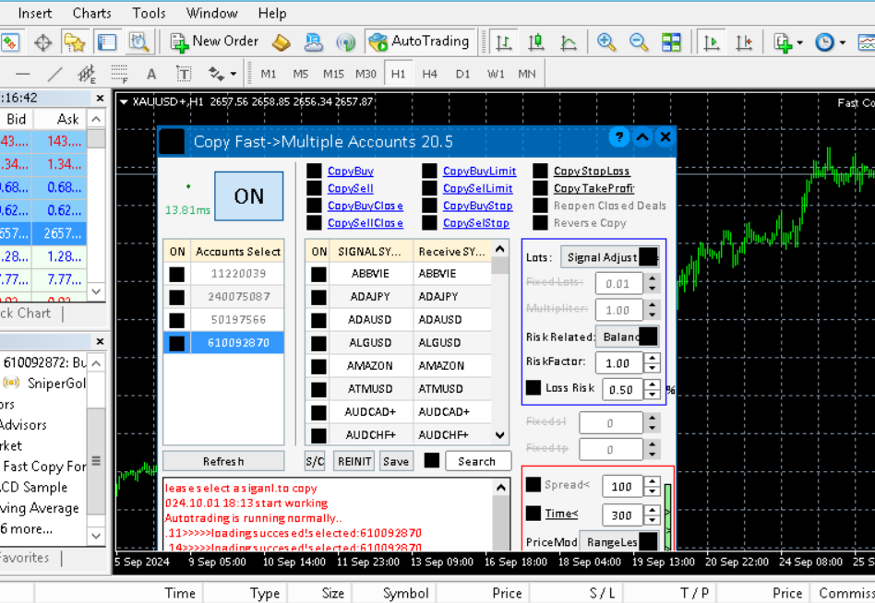Screen dimensions: 875x603
Task: Open the PriceMod RangeLes dropdown
Action: point(618,542)
